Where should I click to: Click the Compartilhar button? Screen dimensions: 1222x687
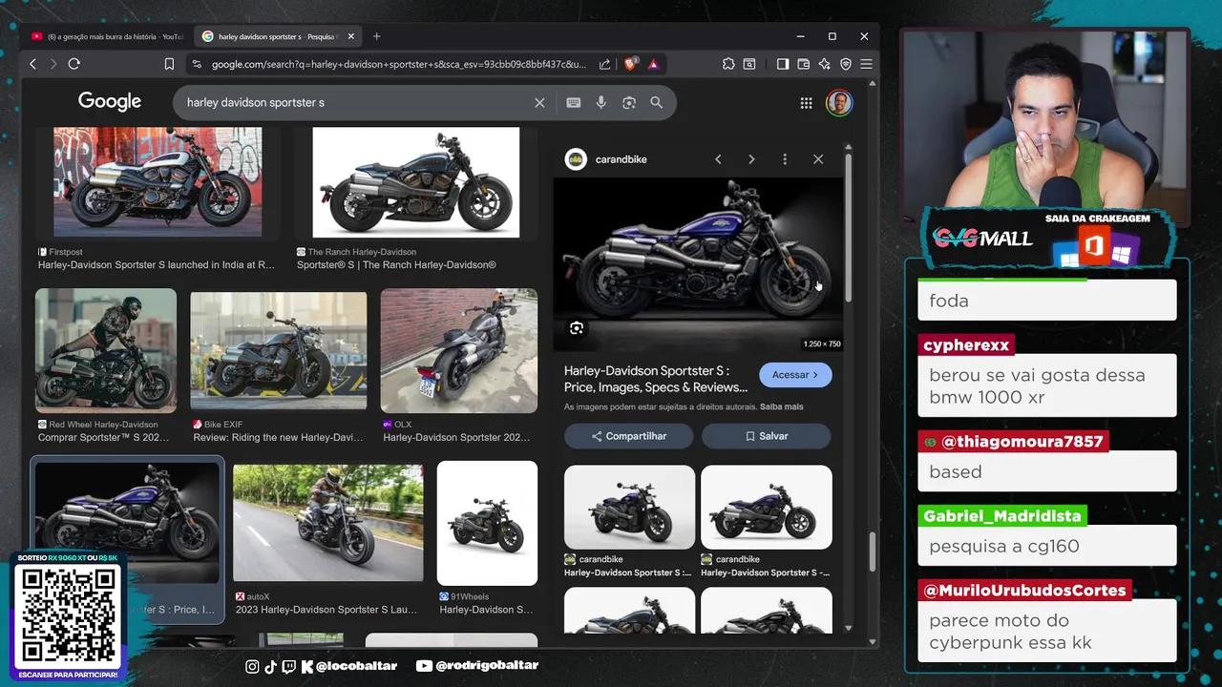tap(628, 436)
